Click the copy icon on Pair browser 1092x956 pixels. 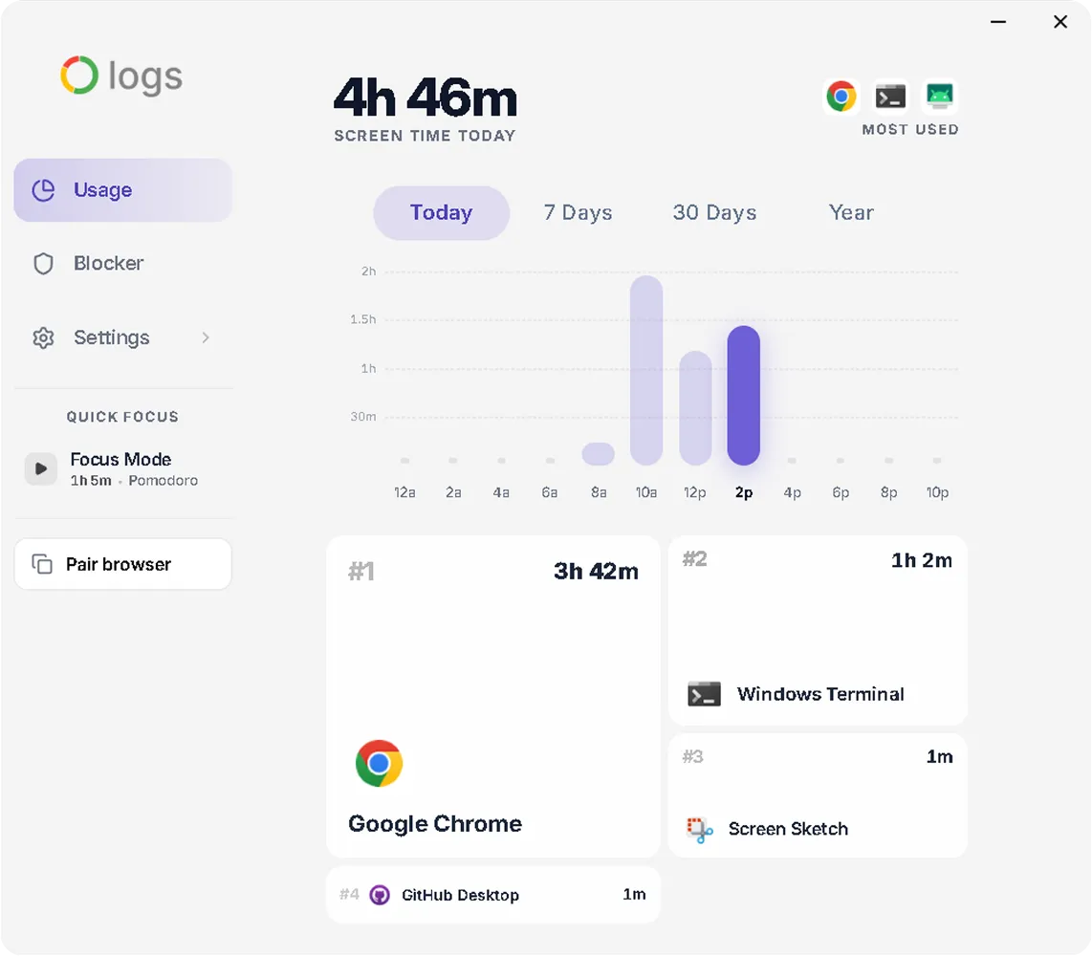pos(42,564)
